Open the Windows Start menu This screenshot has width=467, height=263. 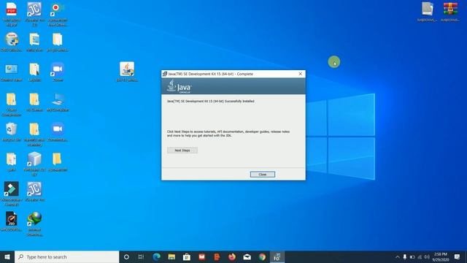coord(7,256)
